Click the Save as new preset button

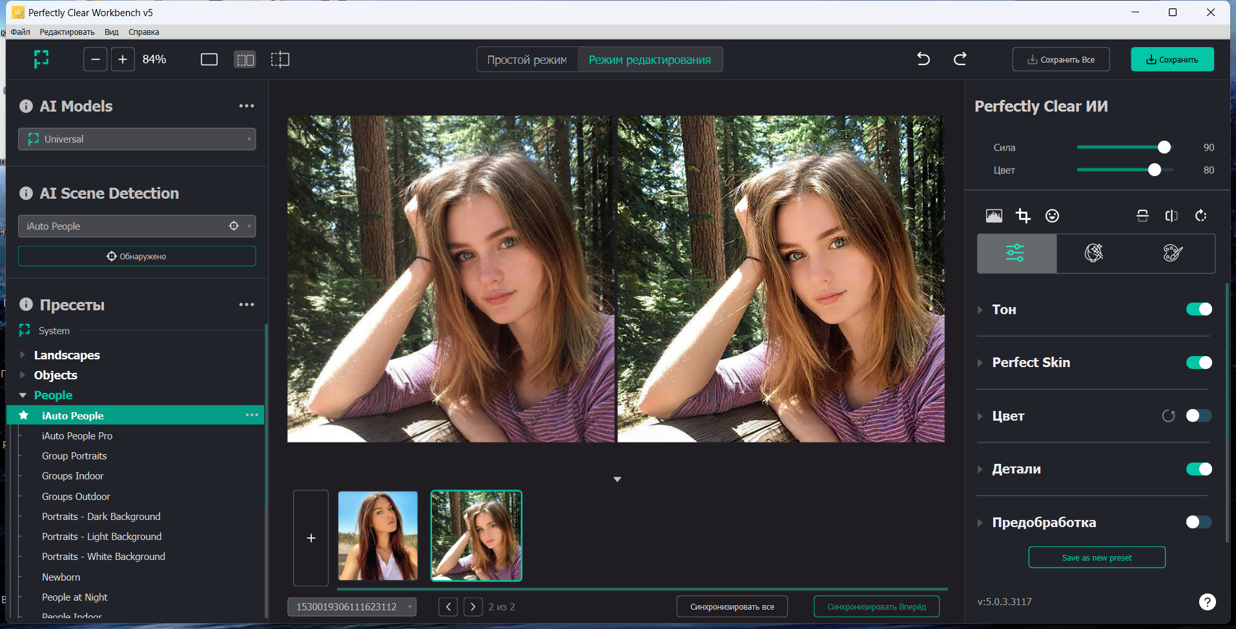pyautogui.click(x=1097, y=557)
